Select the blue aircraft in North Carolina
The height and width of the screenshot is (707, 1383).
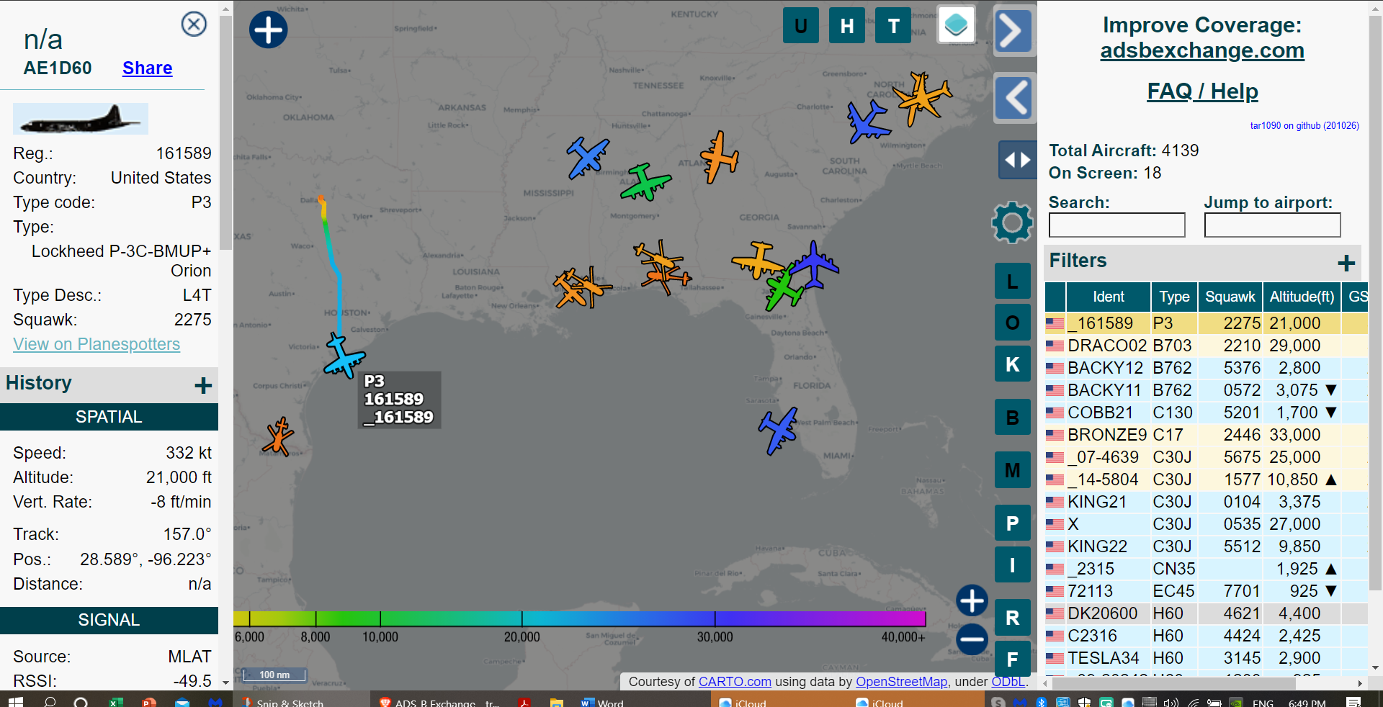click(868, 121)
